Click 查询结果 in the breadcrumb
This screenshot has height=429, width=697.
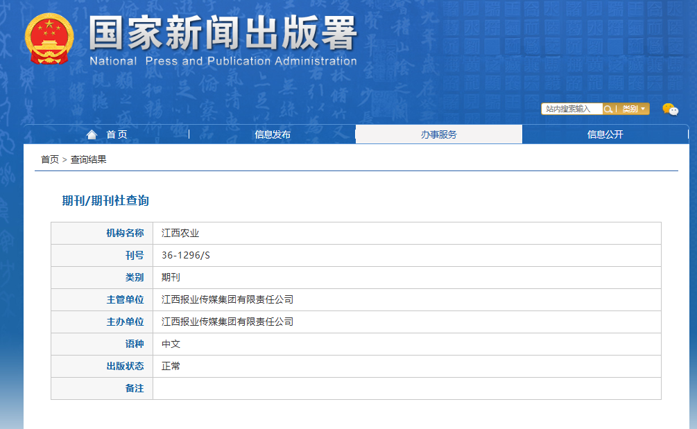click(x=89, y=159)
